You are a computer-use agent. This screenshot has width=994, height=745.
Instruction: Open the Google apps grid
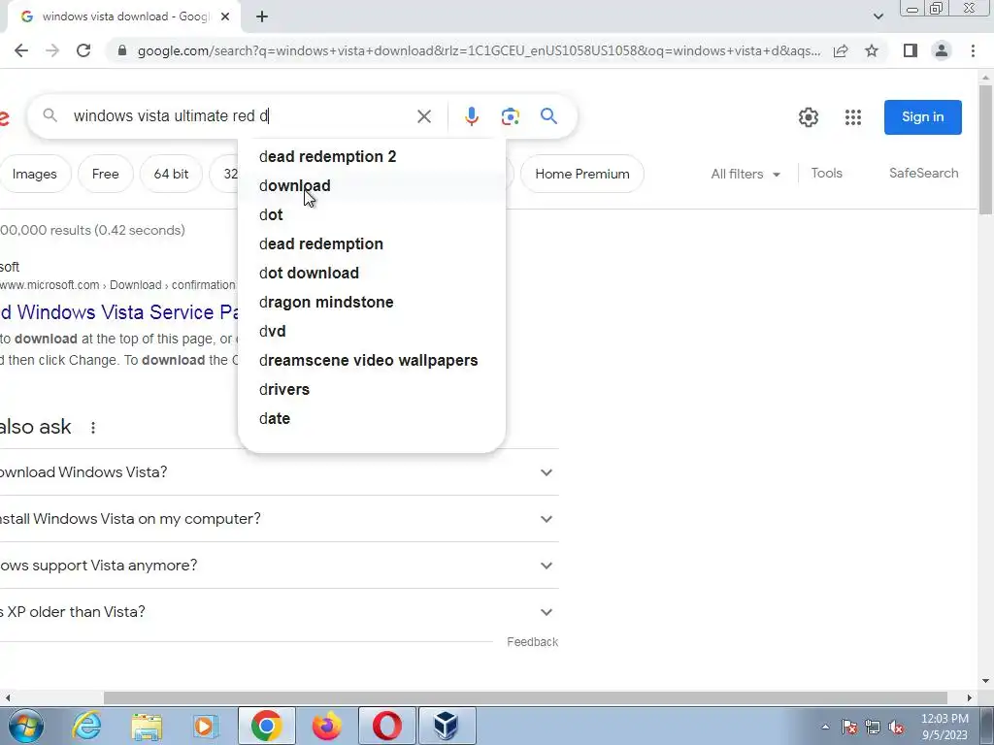click(853, 117)
